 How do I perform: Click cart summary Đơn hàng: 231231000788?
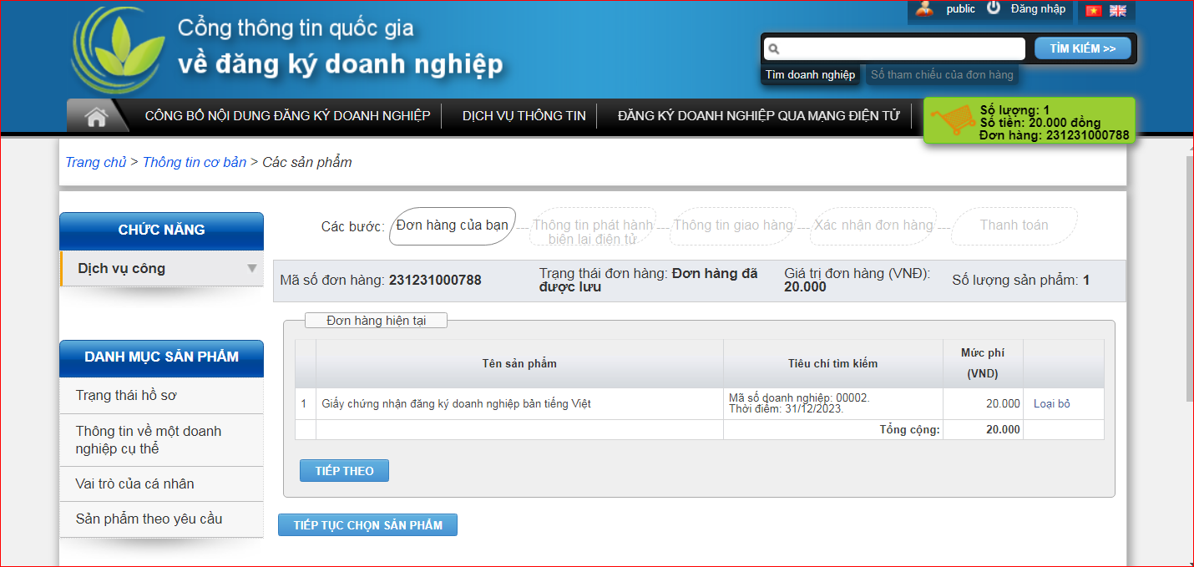1054,135
